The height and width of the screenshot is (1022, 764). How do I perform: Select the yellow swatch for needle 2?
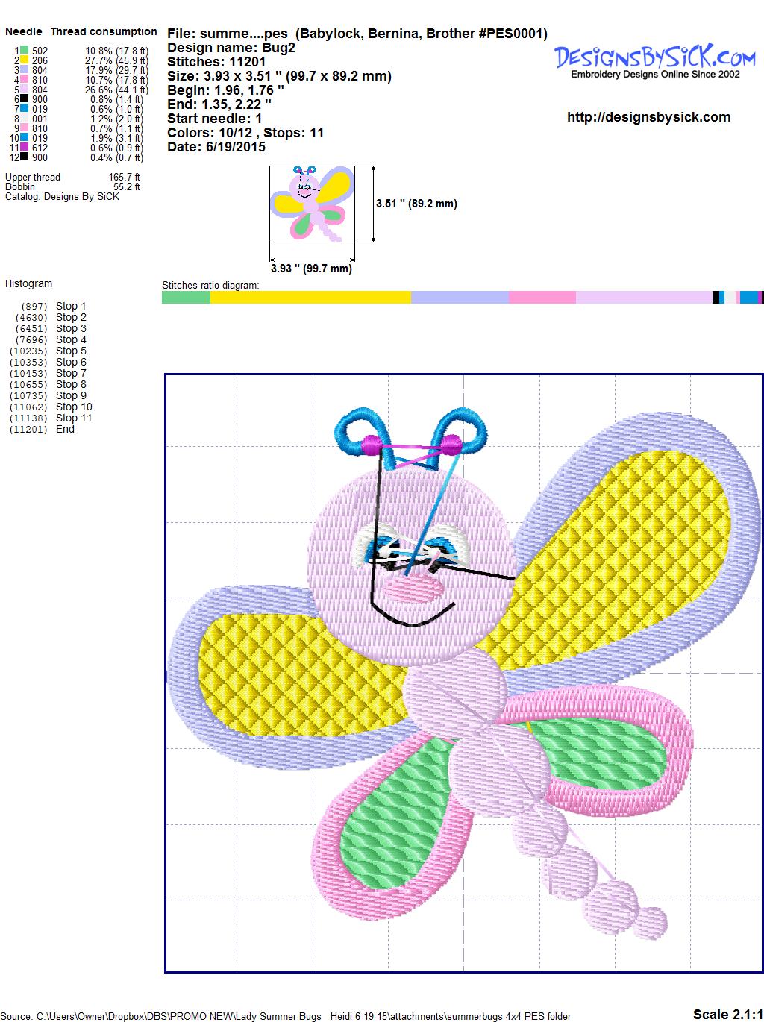coord(25,60)
